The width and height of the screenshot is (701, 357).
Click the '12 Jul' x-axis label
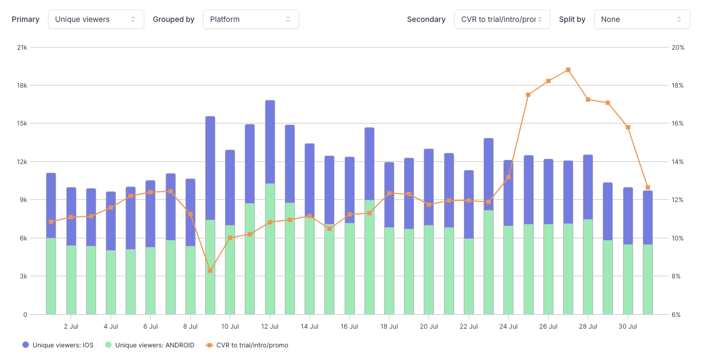(x=270, y=326)
